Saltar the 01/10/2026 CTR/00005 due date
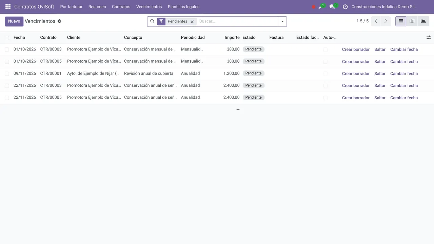Image resolution: width=434 pixels, height=244 pixels. pos(380,62)
